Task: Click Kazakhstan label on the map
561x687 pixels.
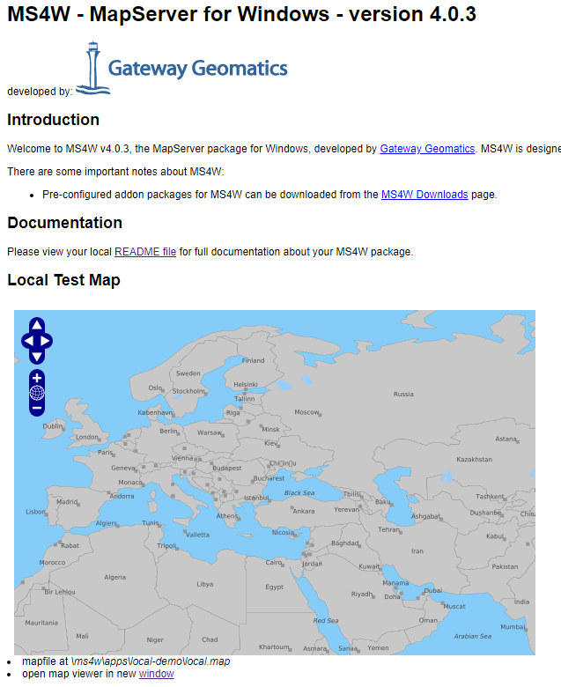Action: click(475, 460)
